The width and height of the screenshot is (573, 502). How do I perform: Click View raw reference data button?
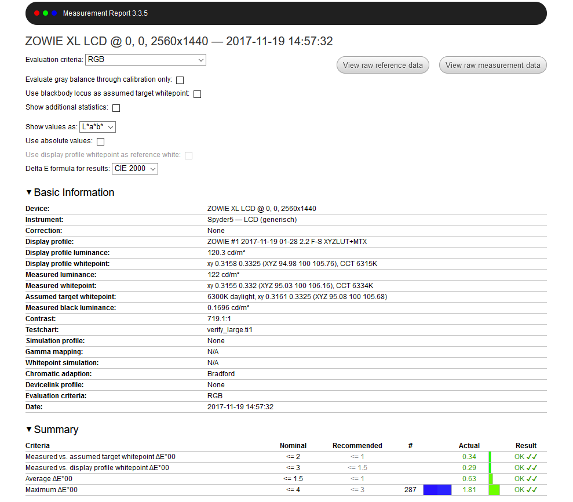tap(382, 65)
